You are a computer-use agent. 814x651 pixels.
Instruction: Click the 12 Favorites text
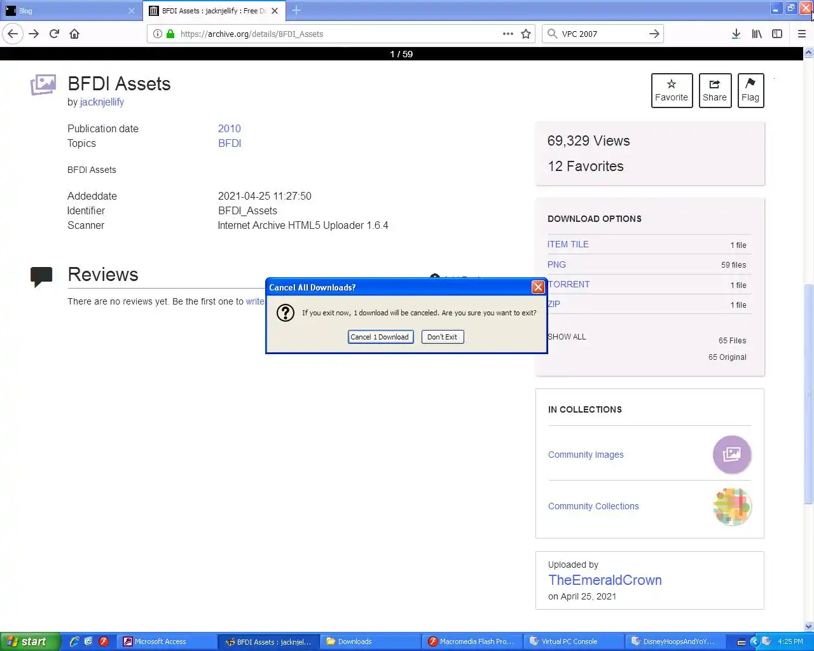(586, 166)
